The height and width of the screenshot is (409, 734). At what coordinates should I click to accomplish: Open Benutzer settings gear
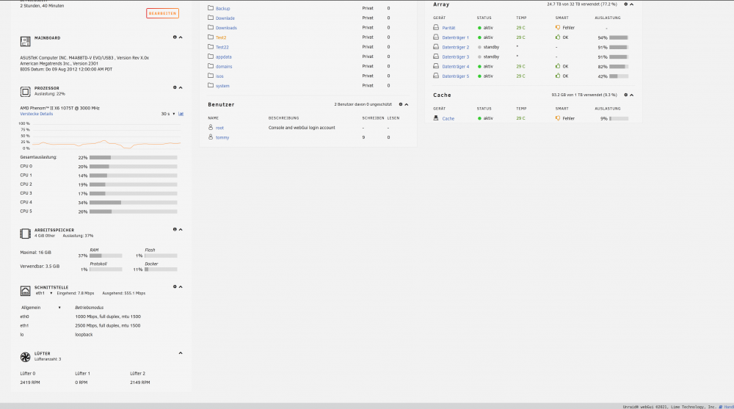click(400, 104)
